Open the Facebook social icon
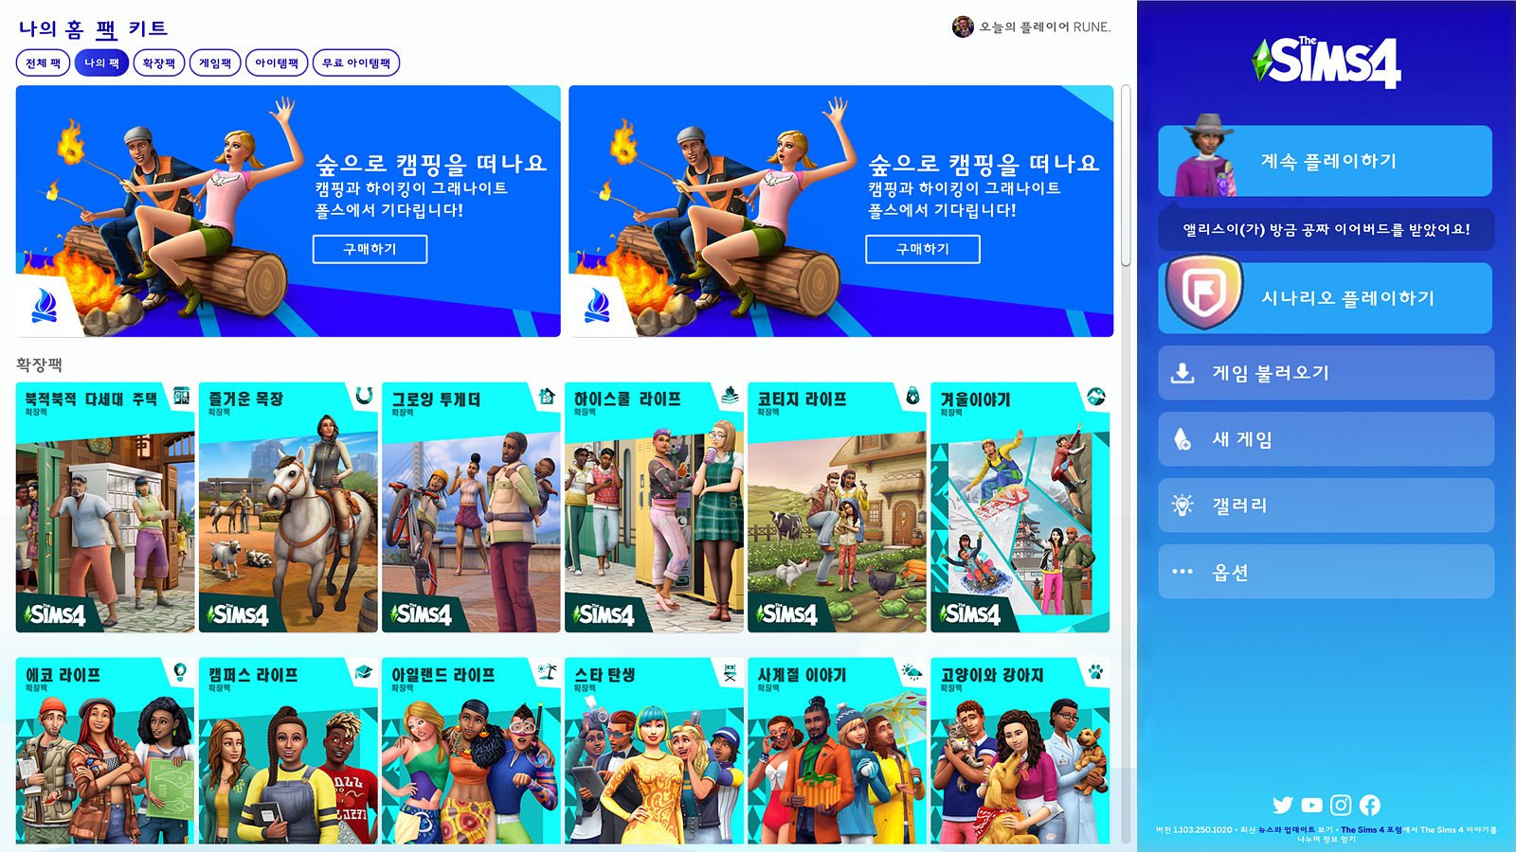 coord(1370,805)
